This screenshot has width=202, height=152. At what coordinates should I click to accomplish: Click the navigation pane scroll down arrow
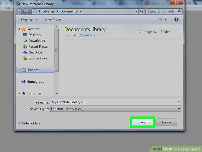click(57, 94)
